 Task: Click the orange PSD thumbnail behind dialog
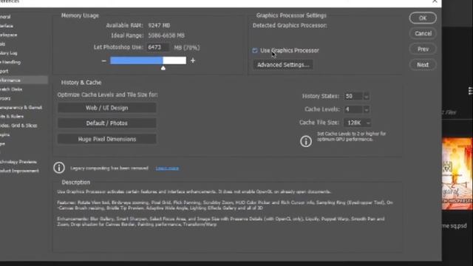457,174
